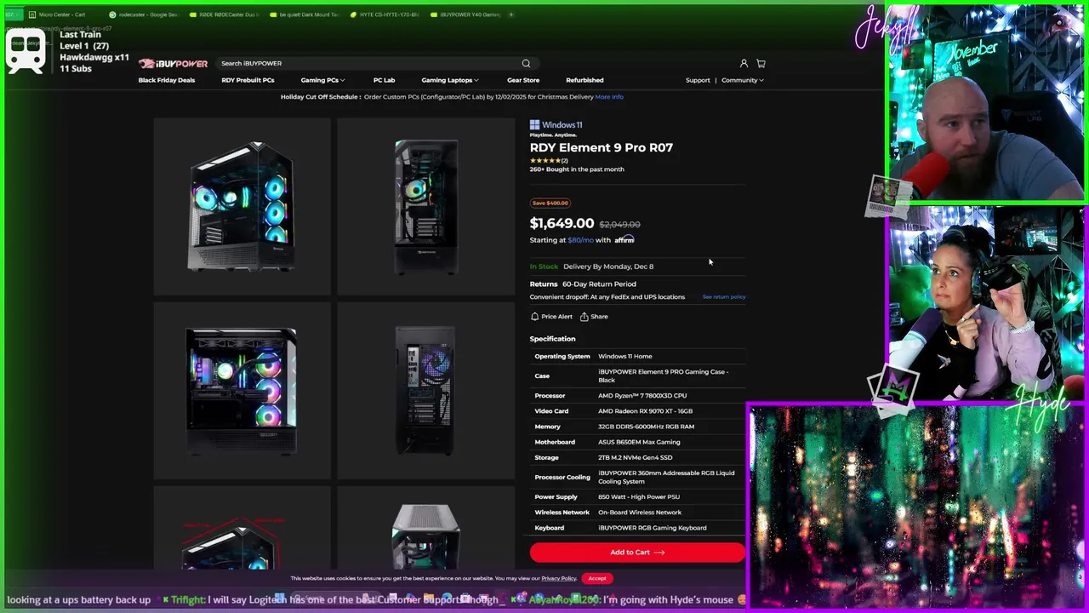Click the $80/mo Affirm link
1089x613 pixels.
[x=580, y=240]
